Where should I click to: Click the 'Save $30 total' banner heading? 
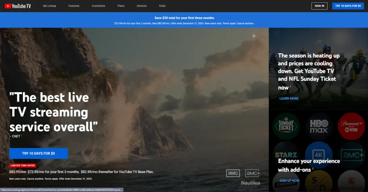184,18
